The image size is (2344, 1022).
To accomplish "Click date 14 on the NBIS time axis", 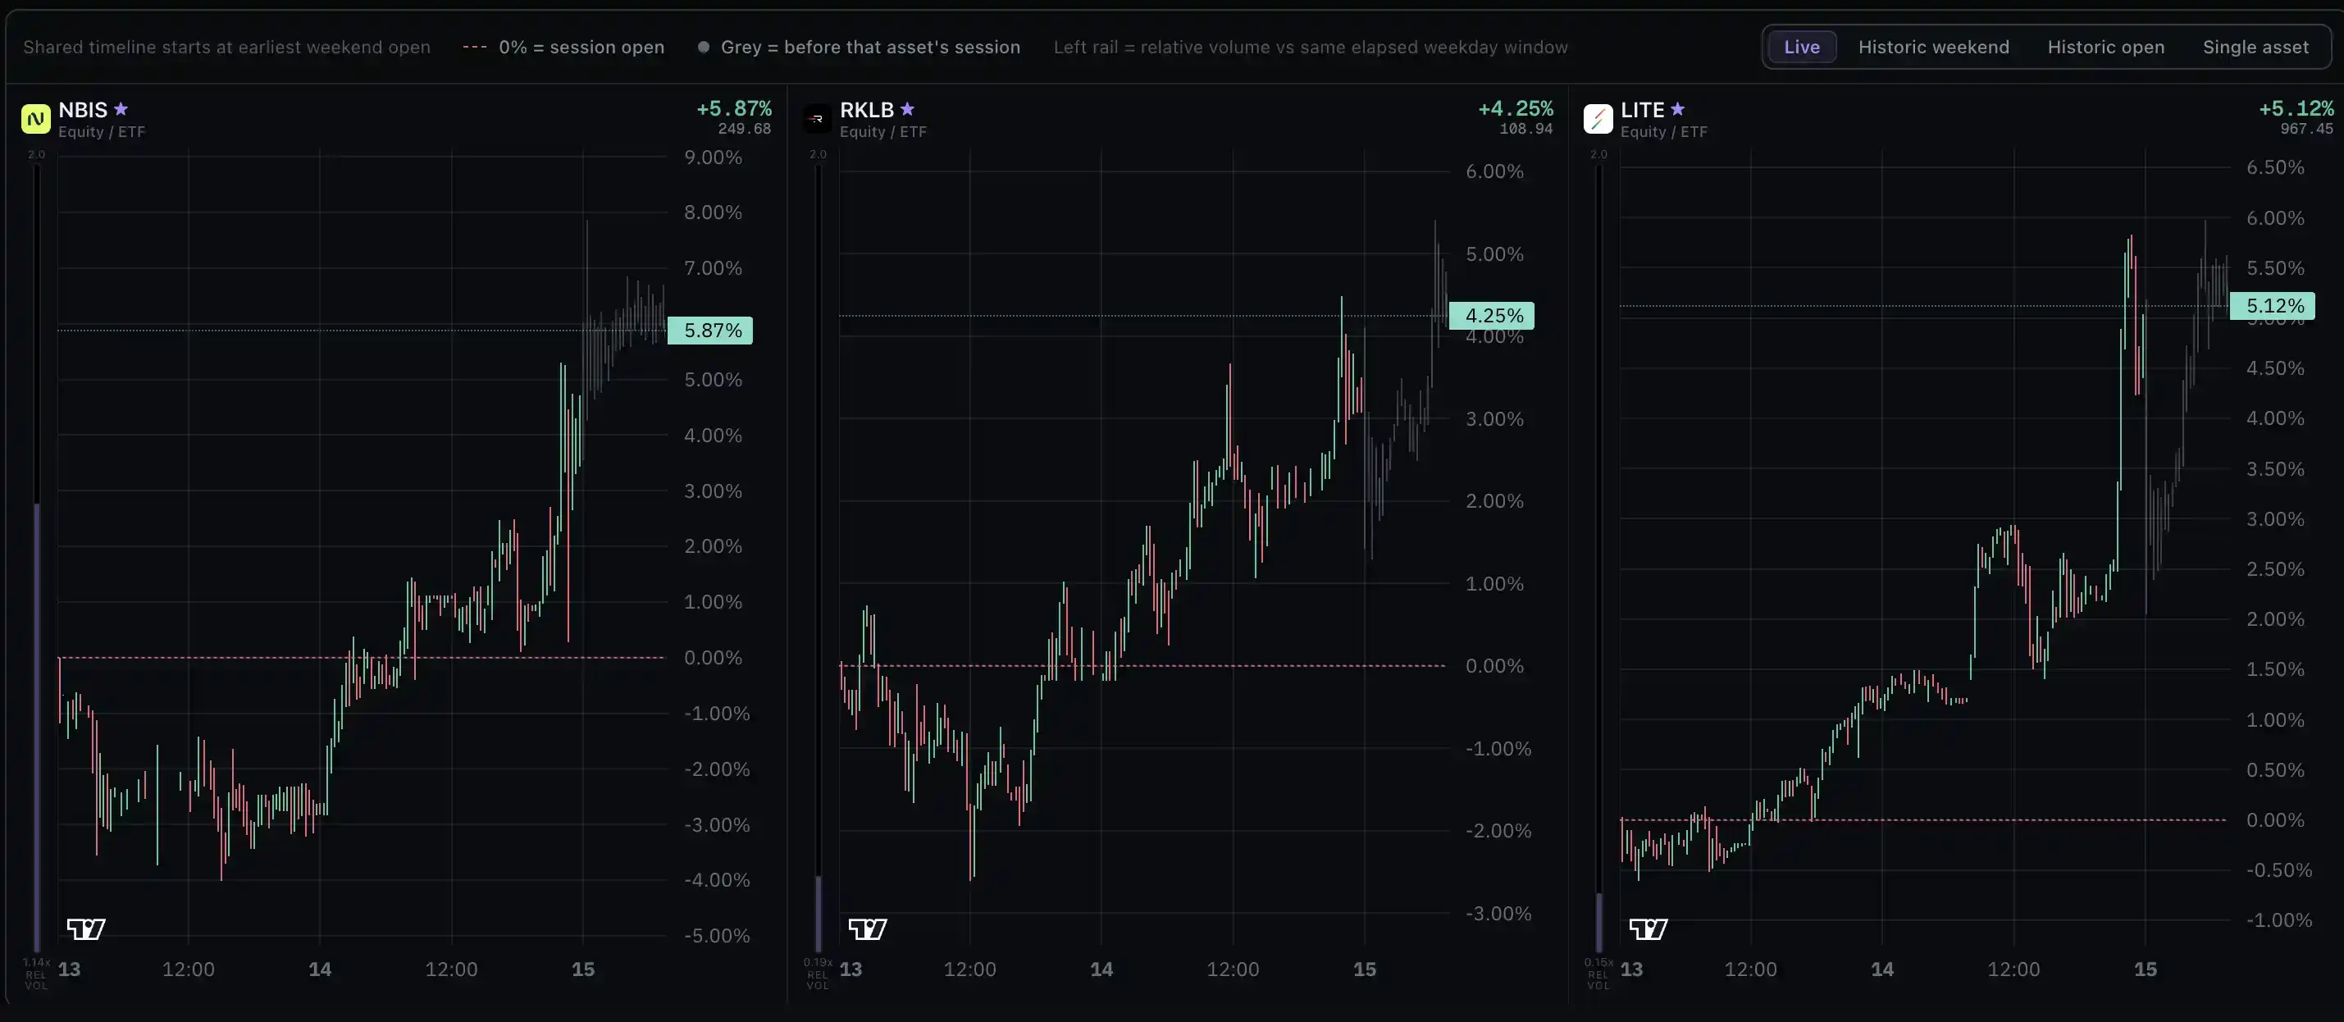I will [x=319, y=970].
